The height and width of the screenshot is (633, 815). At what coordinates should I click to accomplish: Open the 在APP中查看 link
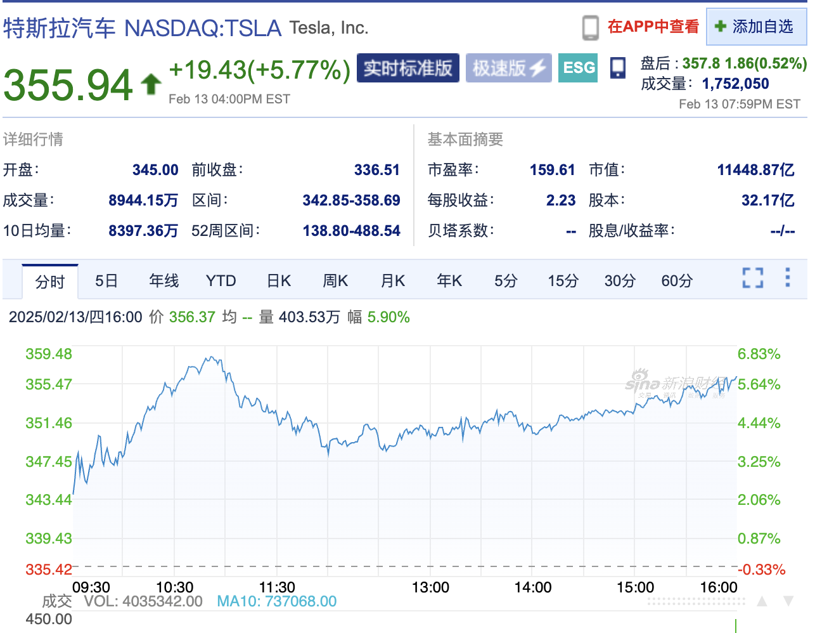point(653,27)
